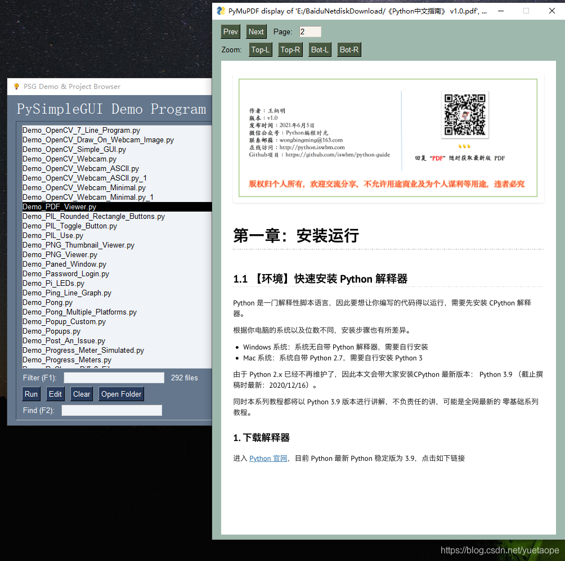Select Demo_Password_Login.py
Viewport: 565px width, 561px height.
[x=117, y=274]
